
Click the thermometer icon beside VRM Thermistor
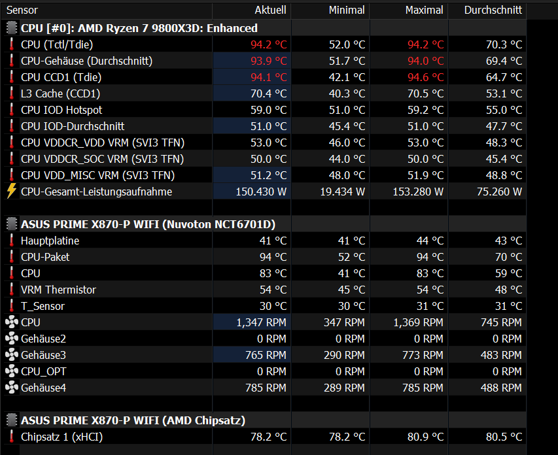coord(12,289)
